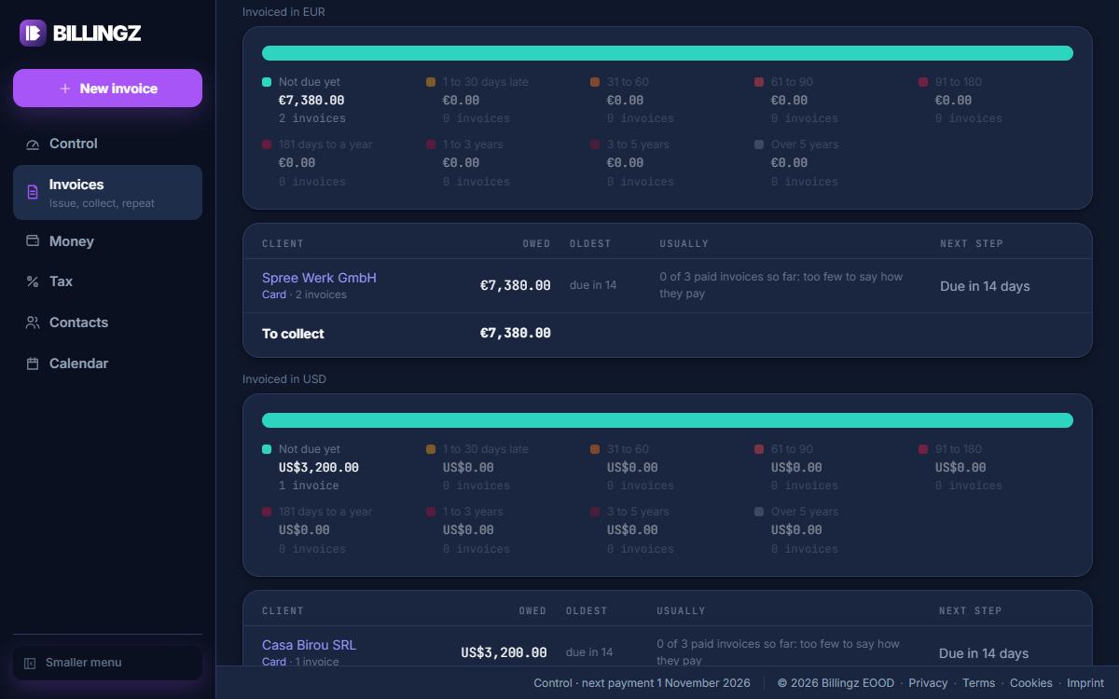Screen dimensions: 1119x699
Task: Click the Invoices document icon
Action: click(x=33, y=192)
